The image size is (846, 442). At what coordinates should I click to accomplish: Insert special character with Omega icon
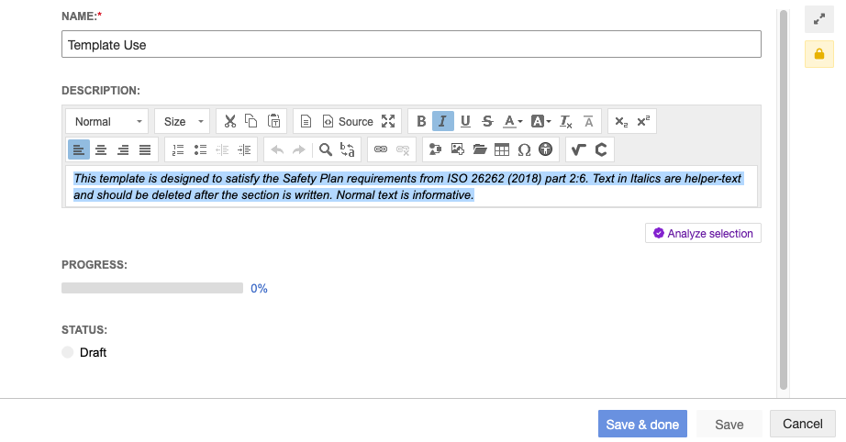point(524,149)
